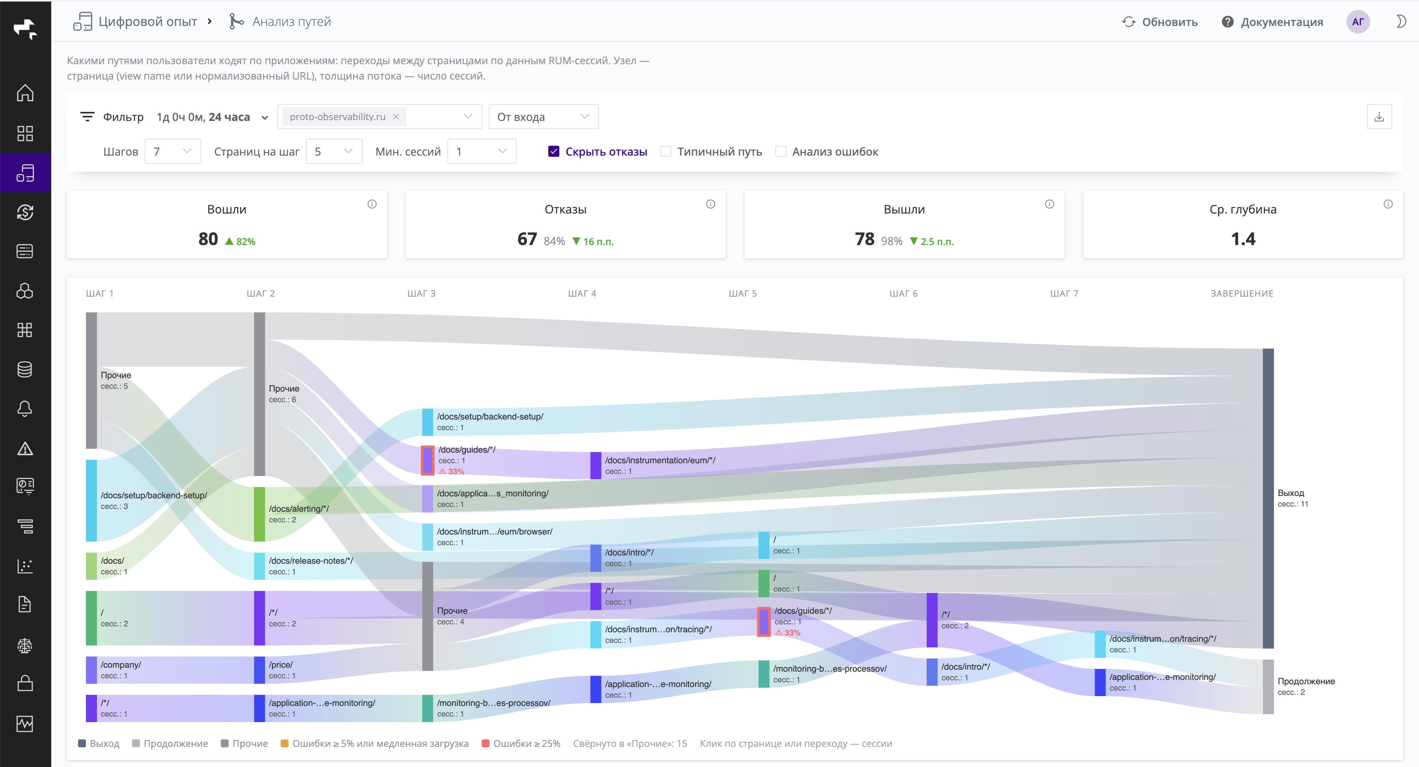The width and height of the screenshot is (1419, 767).
Task: Enable the Типичный путь checkbox
Action: (665, 151)
